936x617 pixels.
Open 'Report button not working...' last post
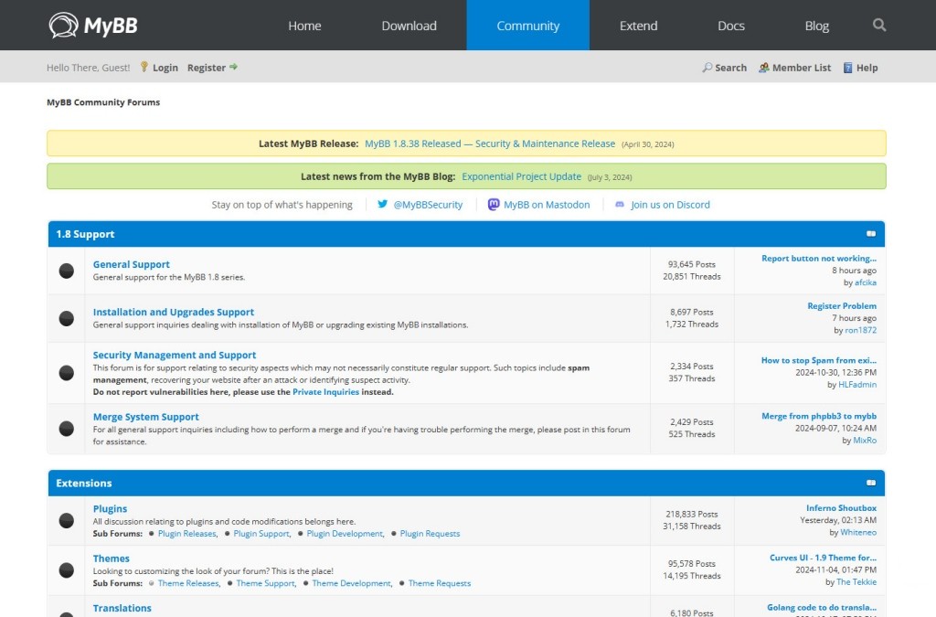click(x=819, y=259)
